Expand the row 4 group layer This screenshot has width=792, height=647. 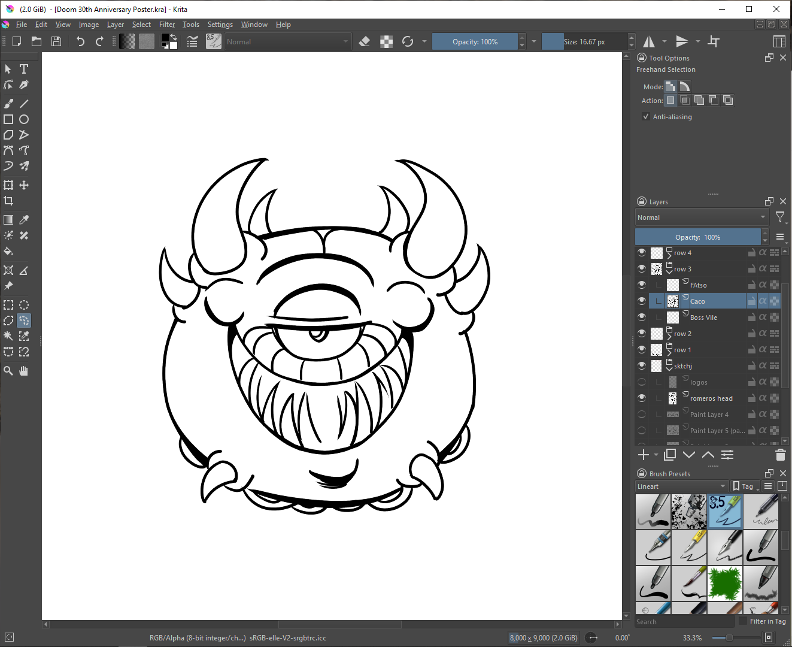(669, 255)
